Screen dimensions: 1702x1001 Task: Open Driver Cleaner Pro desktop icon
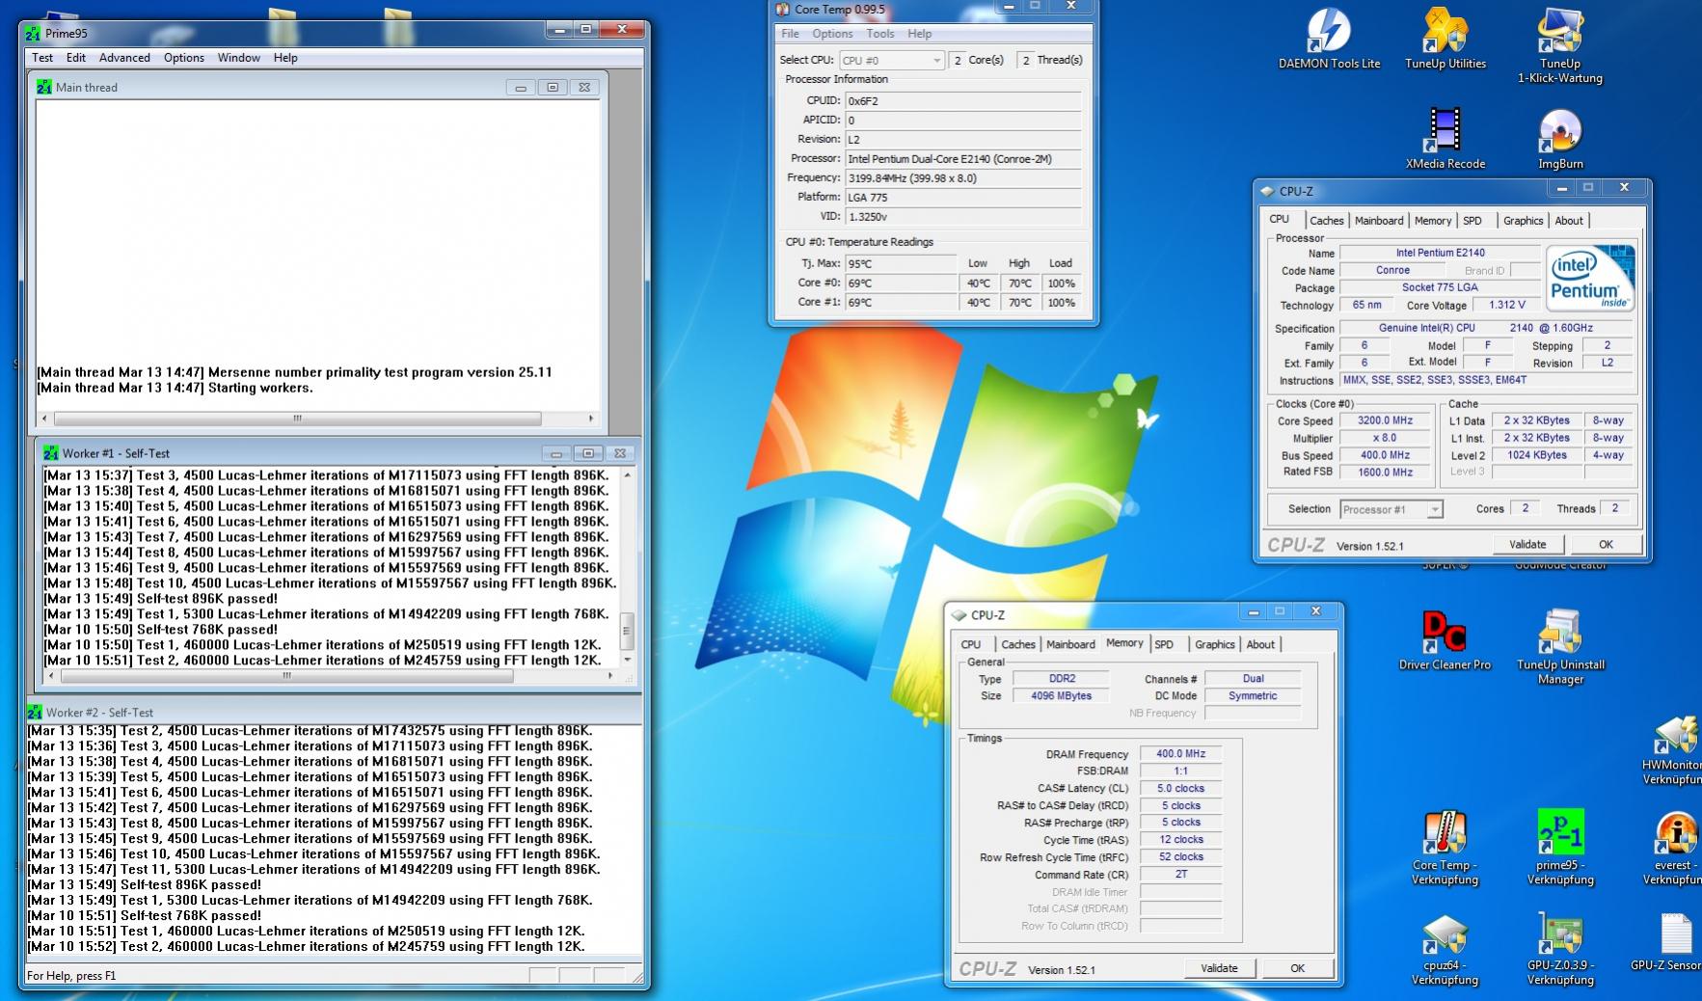coord(1445,639)
